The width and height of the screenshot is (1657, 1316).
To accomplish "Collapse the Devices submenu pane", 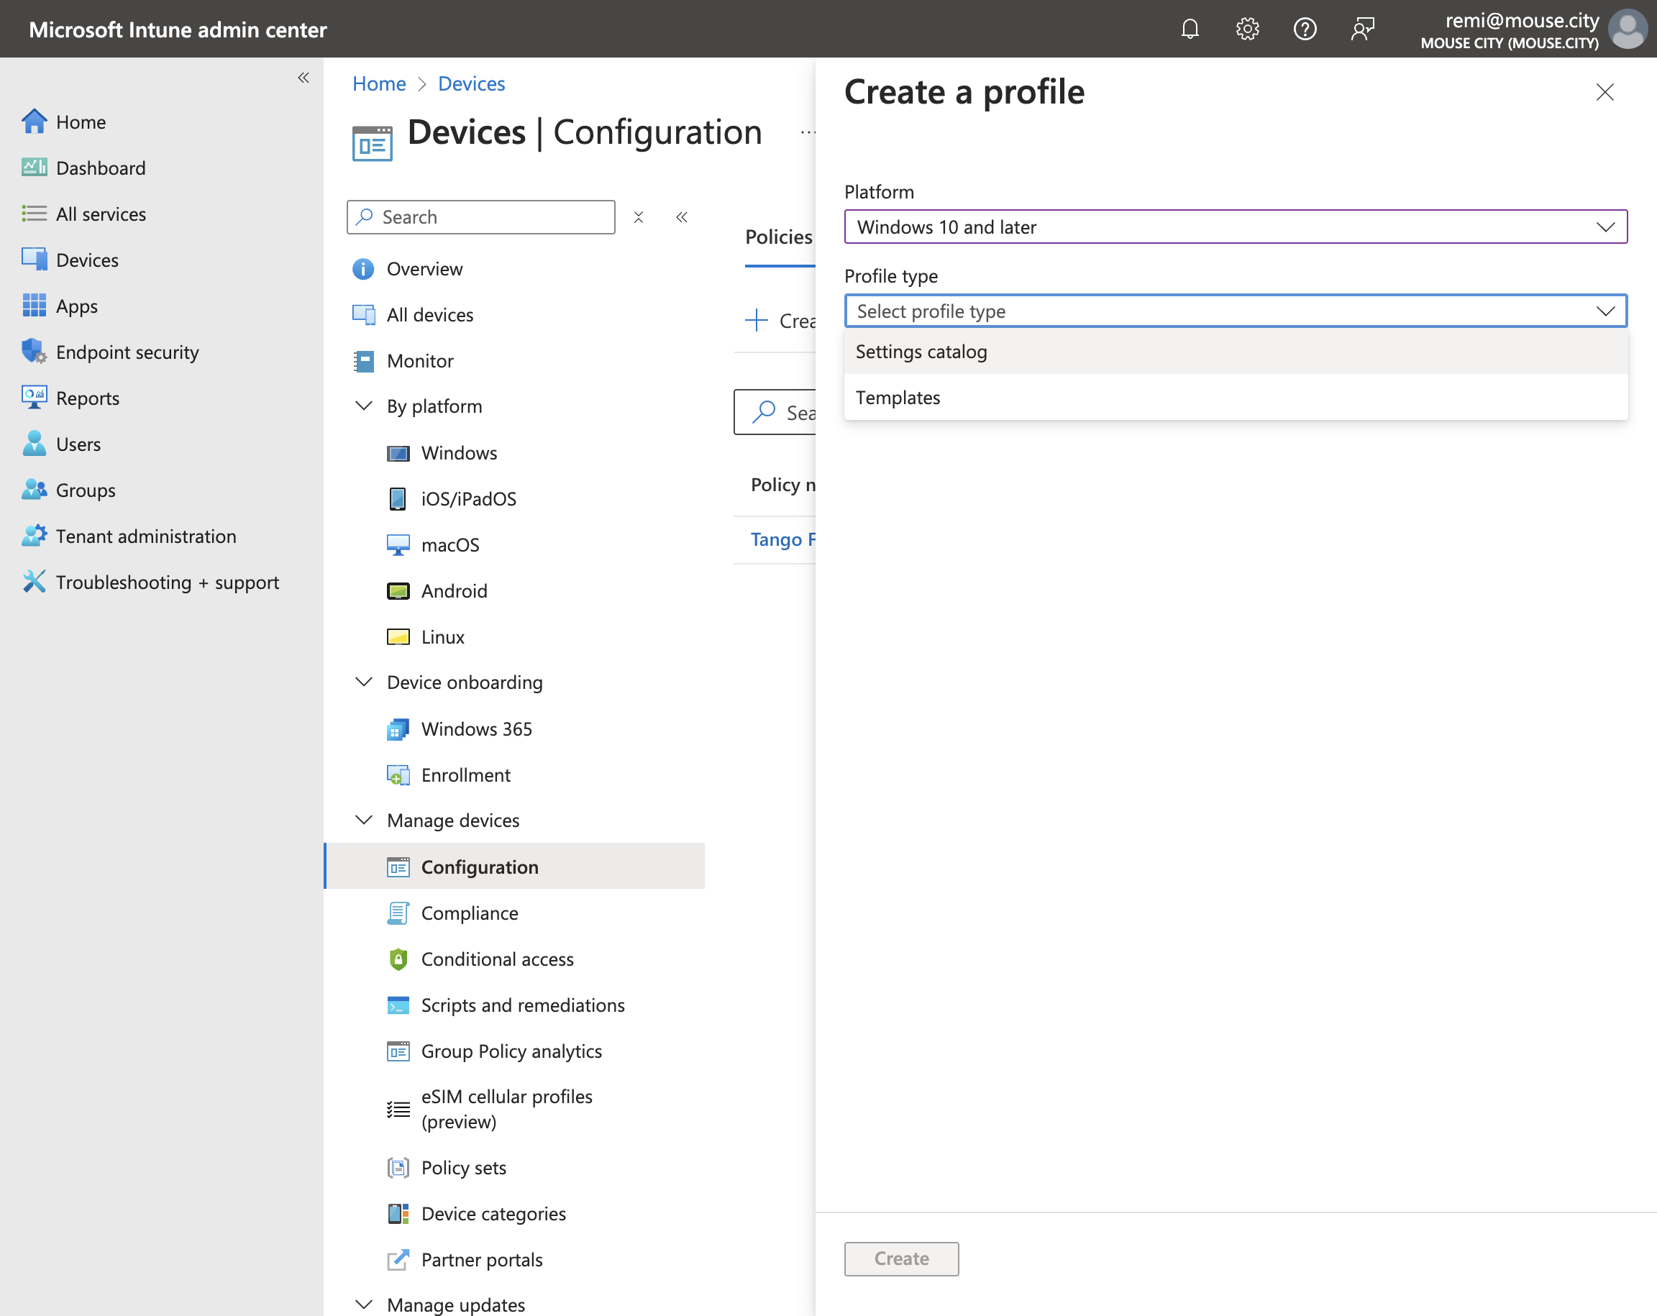I will (x=682, y=218).
